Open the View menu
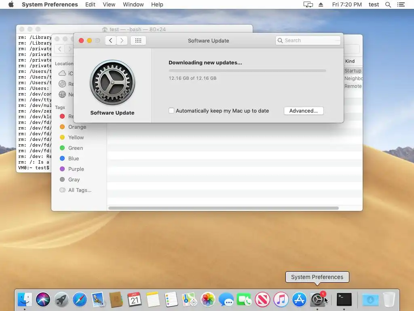Screen dimensions: 414x311 109,4
